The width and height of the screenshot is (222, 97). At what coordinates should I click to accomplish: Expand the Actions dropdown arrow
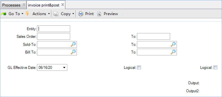[49, 14]
